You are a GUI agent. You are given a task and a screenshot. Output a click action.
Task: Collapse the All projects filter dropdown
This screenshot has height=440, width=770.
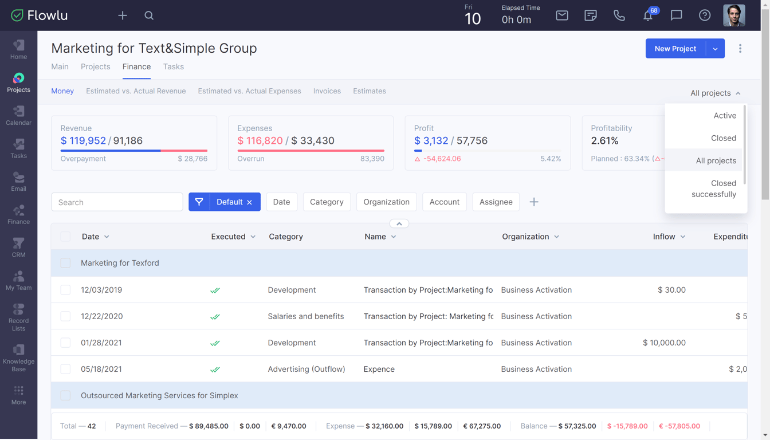pyautogui.click(x=715, y=93)
